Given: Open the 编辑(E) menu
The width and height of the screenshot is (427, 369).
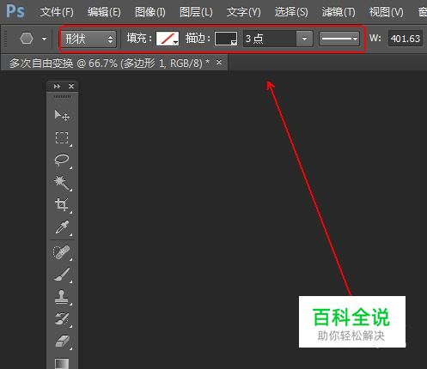Looking at the screenshot, I should point(104,12).
